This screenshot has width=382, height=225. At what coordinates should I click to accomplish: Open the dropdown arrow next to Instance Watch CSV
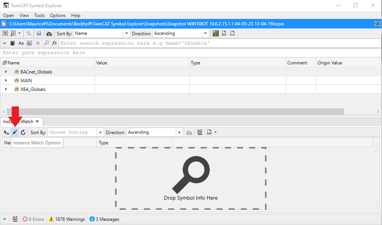pyautogui.click(x=215, y=132)
